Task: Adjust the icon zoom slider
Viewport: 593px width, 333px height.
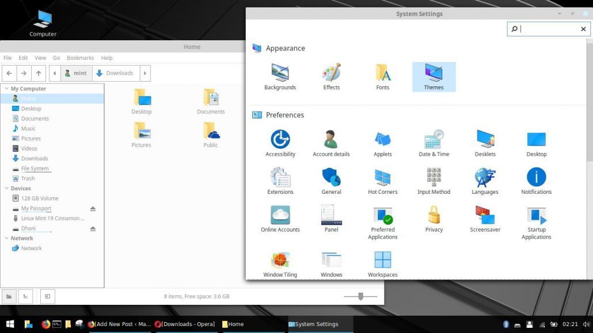Action: click(x=360, y=296)
